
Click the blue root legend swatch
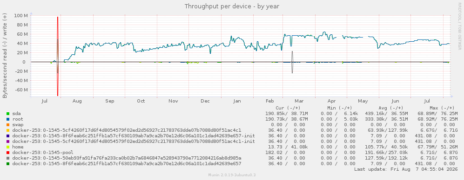[x=8, y=119]
